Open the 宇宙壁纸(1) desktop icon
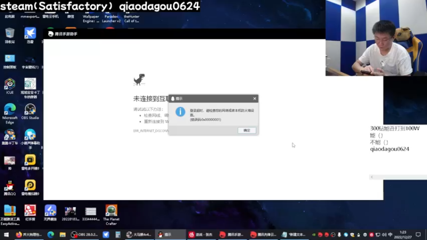 (x=30, y=61)
